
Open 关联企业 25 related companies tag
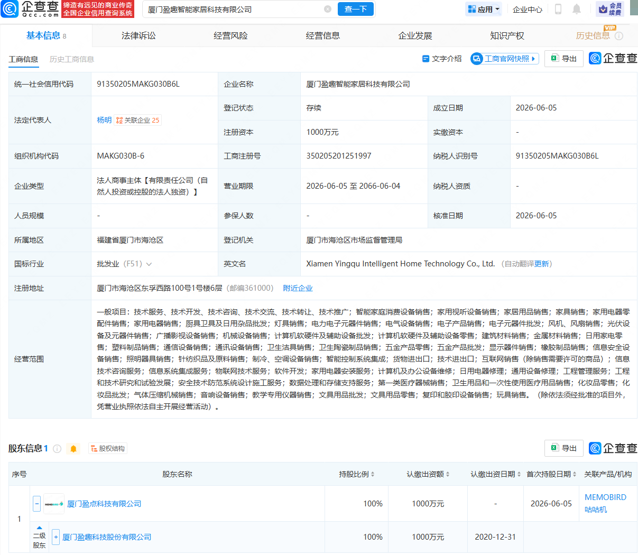(x=137, y=120)
